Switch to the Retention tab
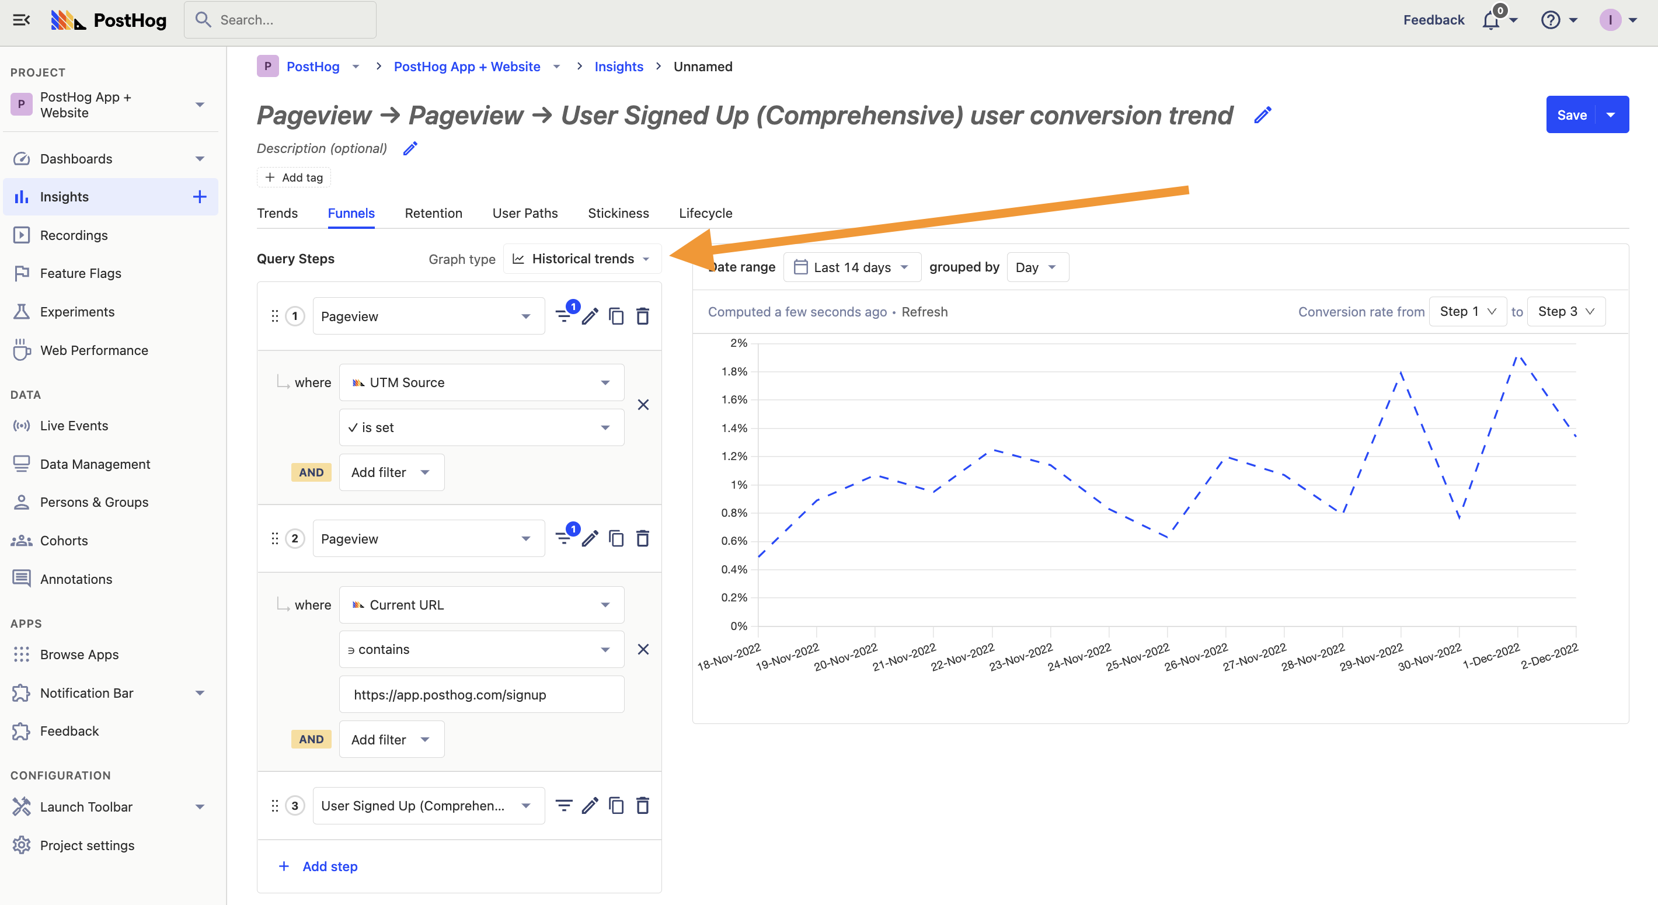The width and height of the screenshot is (1658, 905). [x=433, y=213]
